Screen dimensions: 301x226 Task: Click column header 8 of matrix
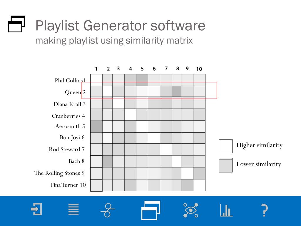click(178, 69)
